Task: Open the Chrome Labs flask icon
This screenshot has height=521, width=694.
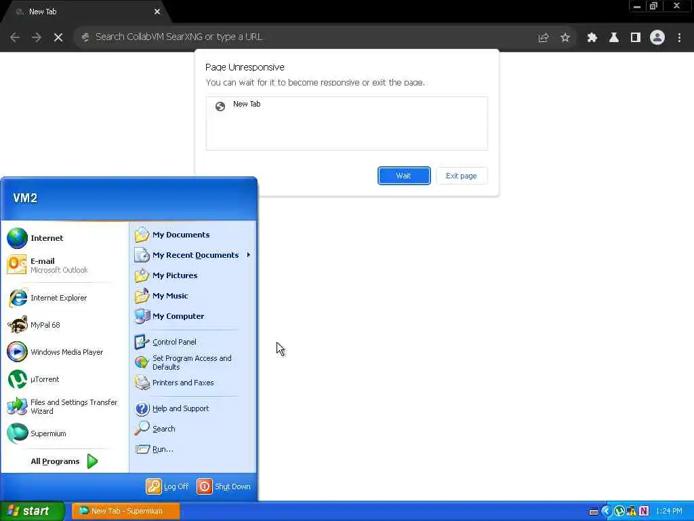Action: click(613, 38)
